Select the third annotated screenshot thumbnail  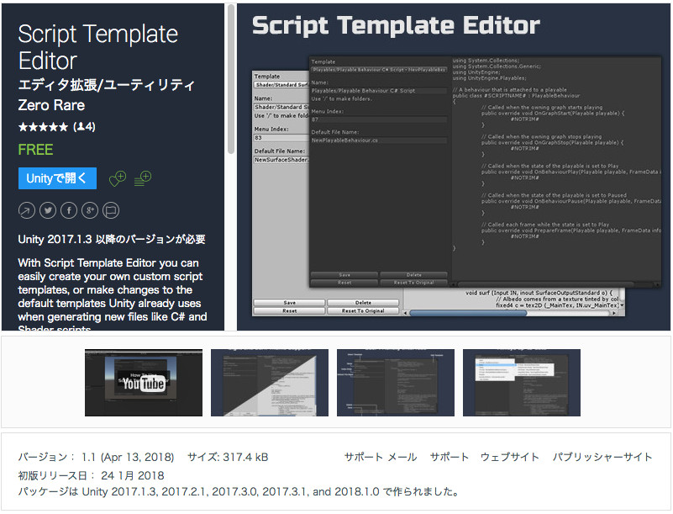[x=395, y=383]
